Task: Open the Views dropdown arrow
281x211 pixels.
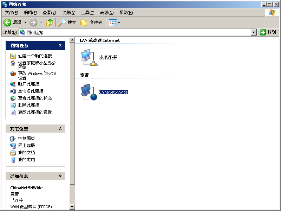Action: [119, 23]
